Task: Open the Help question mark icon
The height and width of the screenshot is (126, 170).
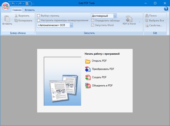Action: click(166, 9)
